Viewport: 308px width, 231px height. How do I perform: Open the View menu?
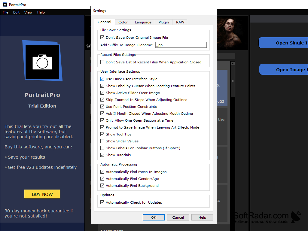click(28, 12)
